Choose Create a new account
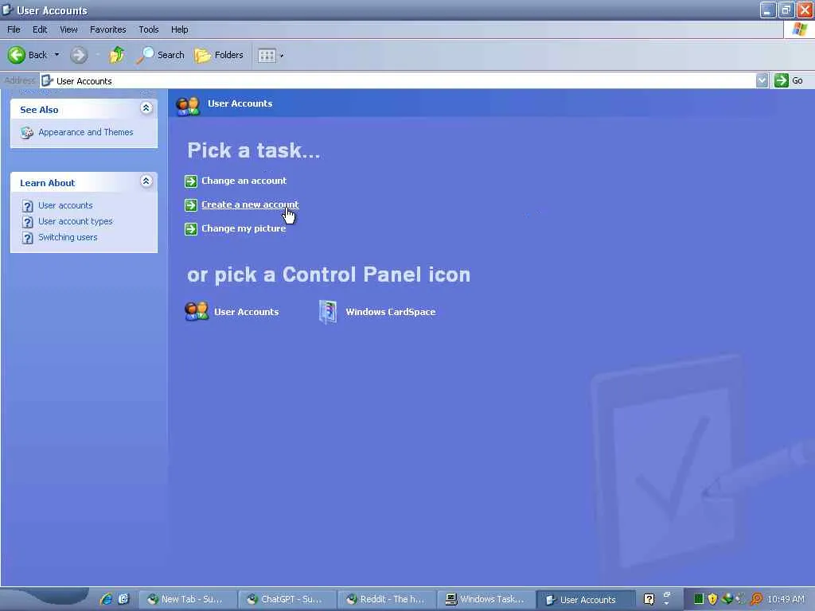The height and width of the screenshot is (611, 815). [250, 204]
